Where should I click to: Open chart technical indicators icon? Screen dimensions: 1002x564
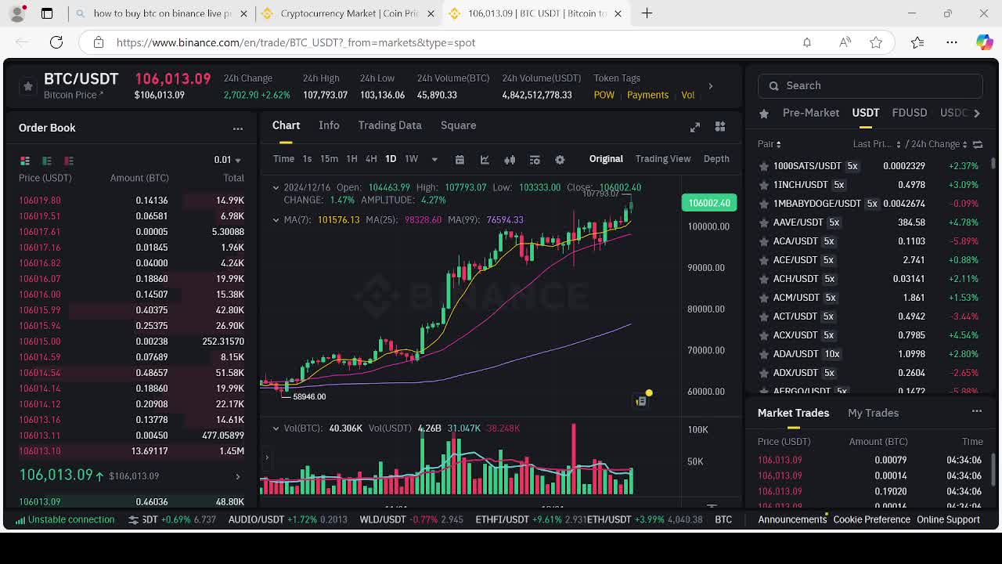485,160
